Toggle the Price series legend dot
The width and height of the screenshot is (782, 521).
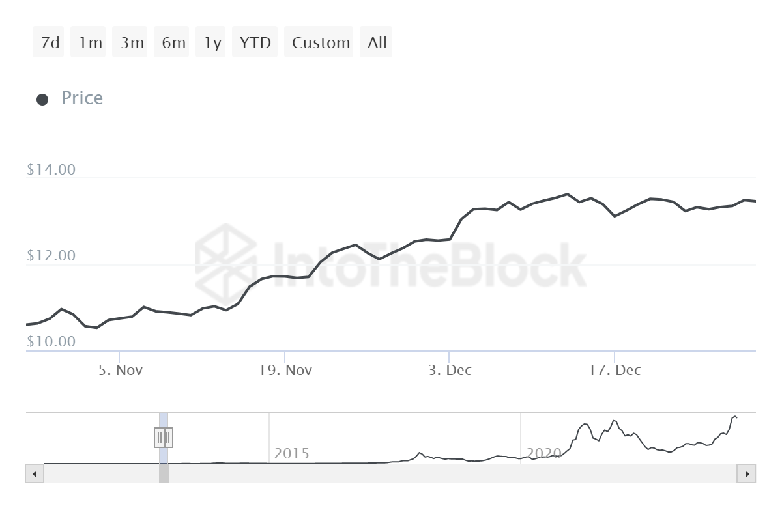(42, 99)
